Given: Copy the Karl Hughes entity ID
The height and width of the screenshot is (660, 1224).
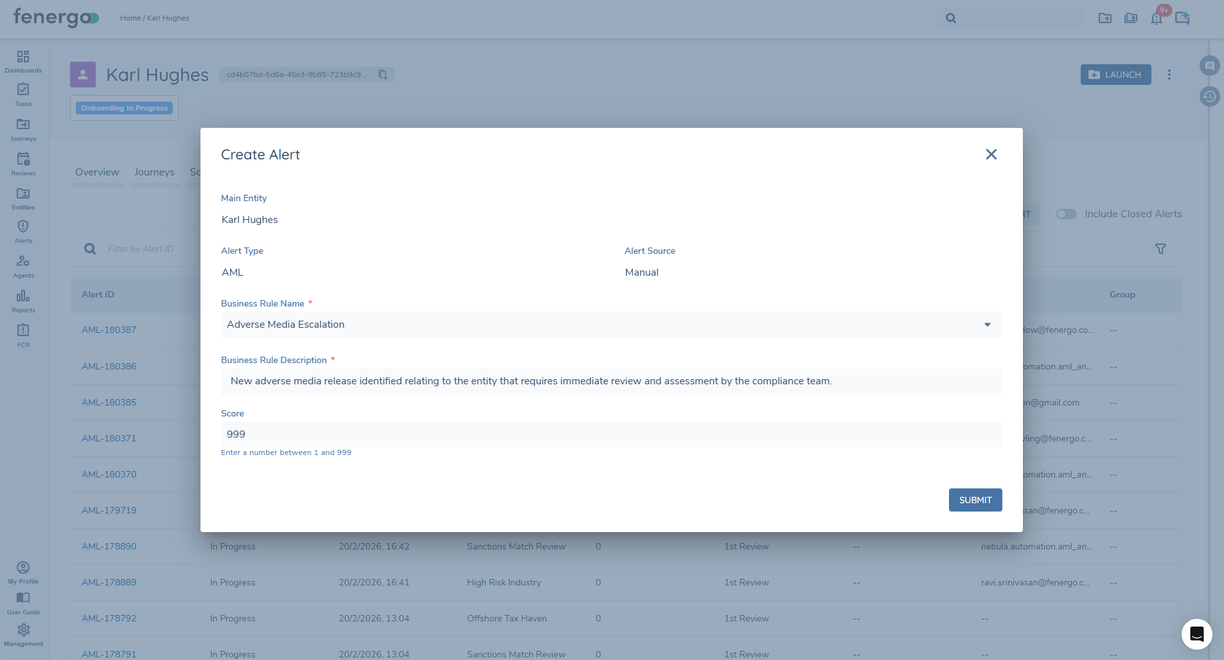Looking at the screenshot, I should (x=382, y=75).
